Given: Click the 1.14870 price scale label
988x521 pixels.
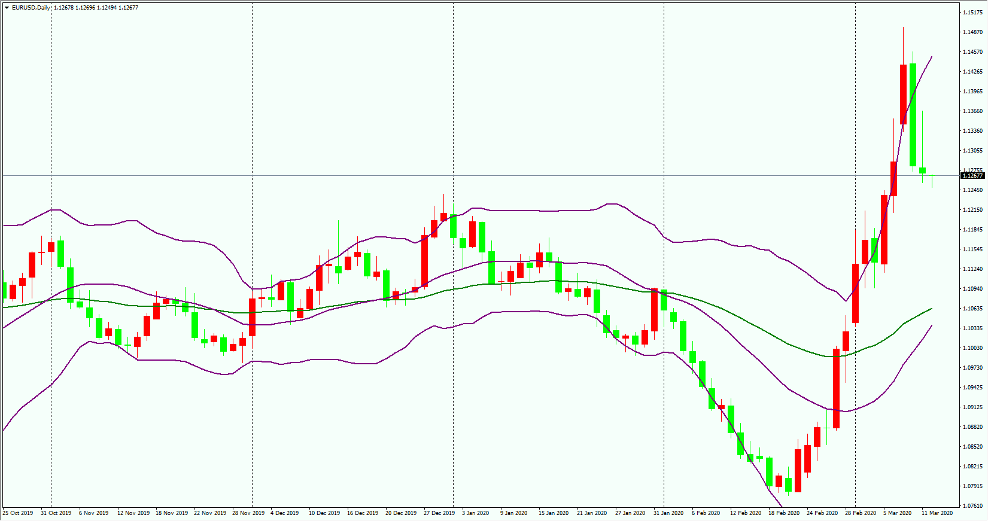Looking at the screenshot, I should (972, 32).
